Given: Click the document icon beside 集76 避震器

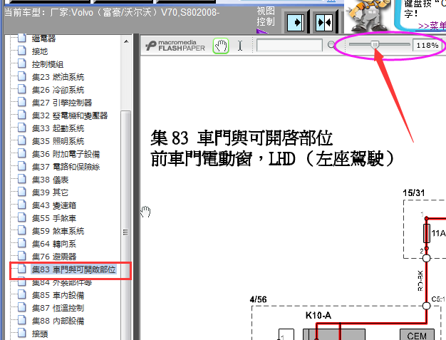Looking at the screenshot, I should coord(22,256).
